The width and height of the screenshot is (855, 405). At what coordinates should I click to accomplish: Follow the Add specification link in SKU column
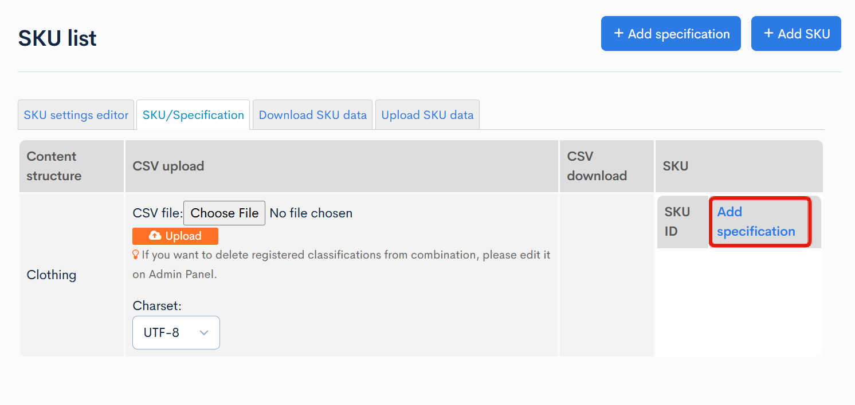(x=756, y=221)
